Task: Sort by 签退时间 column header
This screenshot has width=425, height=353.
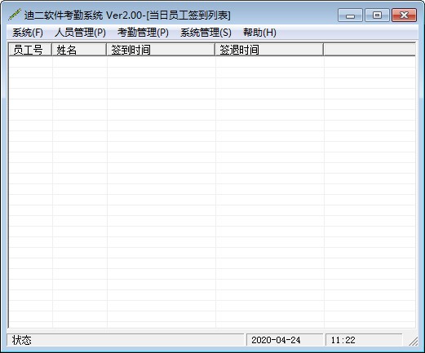Action: coord(269,50)
